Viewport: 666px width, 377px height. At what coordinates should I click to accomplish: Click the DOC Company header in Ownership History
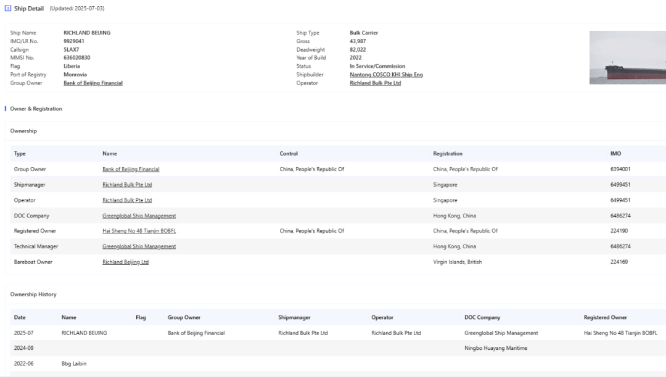point(482,317)
